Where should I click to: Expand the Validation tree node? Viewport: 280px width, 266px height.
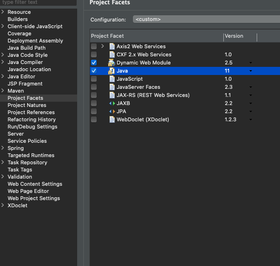[x=3, y=177]
